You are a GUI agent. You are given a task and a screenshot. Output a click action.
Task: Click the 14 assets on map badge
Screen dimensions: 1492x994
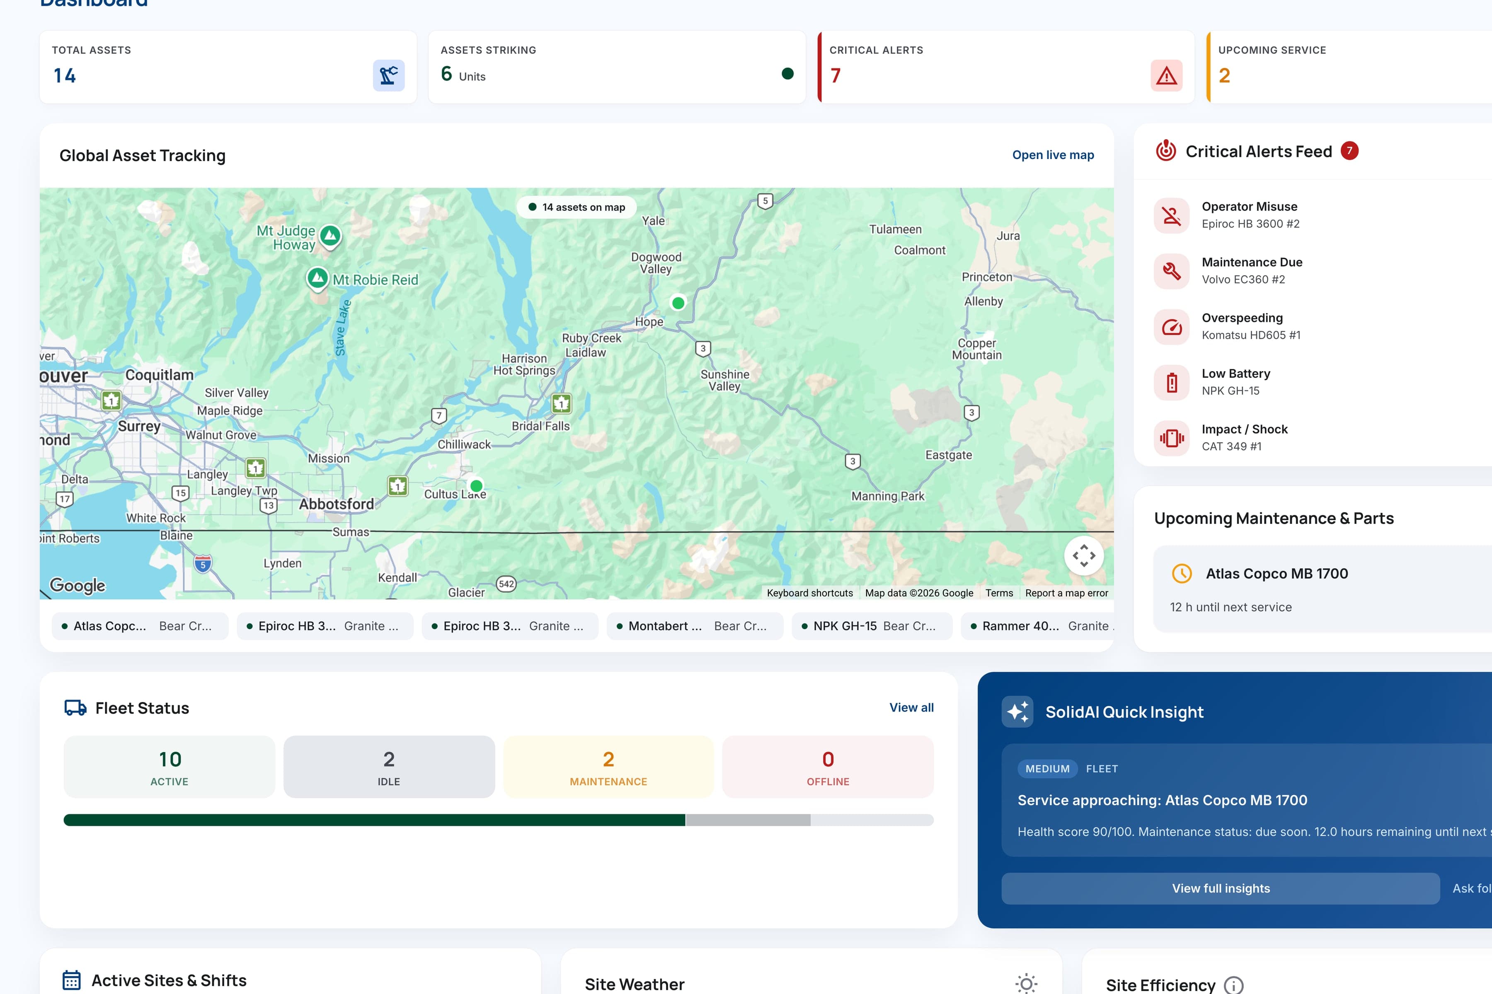(x=576, y=207)
